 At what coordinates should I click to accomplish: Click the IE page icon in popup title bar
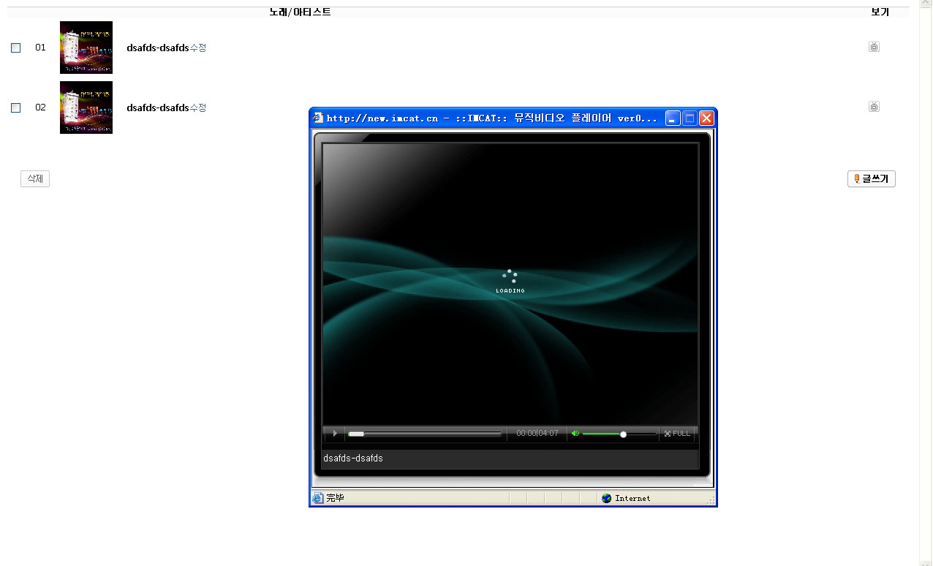[x=318, y=118]
